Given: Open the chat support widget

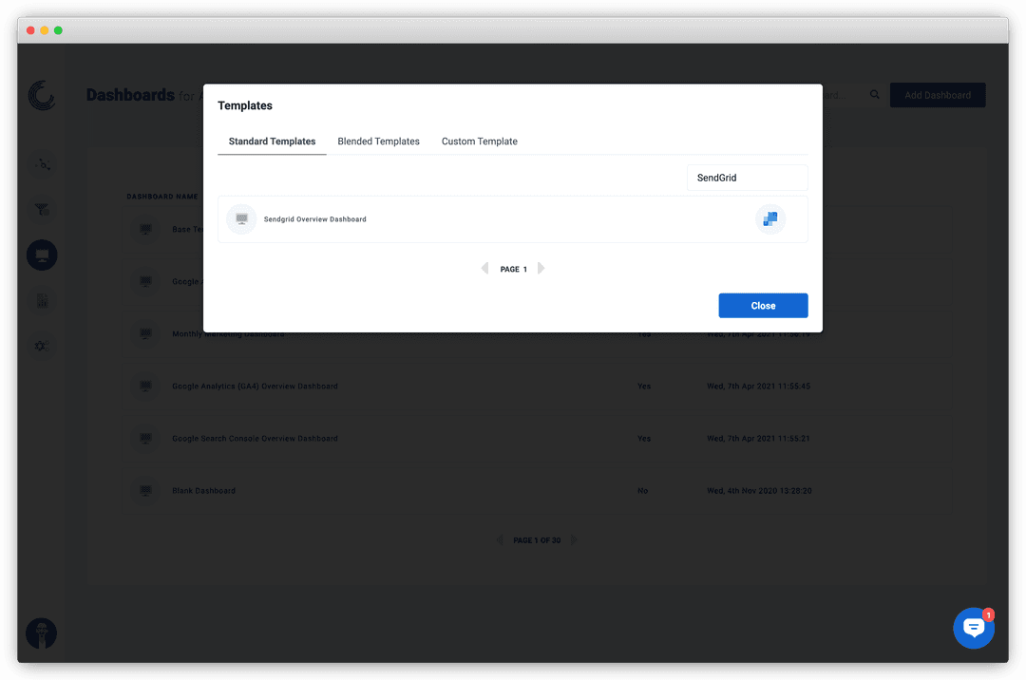Looking at the screenshot, I should 974,628.
